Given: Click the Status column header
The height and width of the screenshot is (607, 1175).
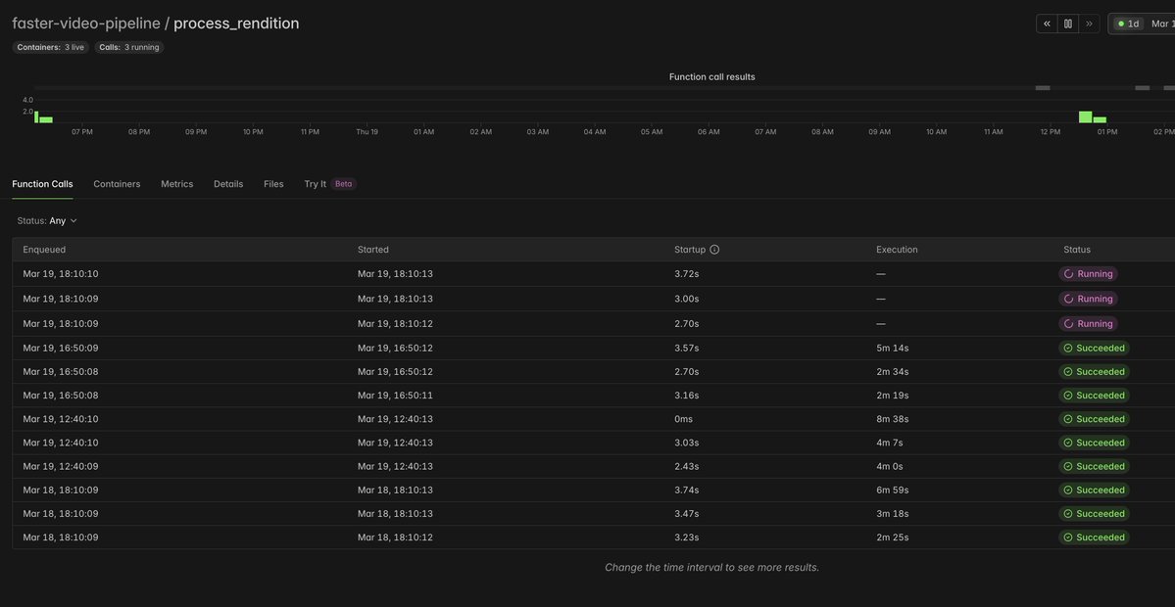Looking at the screenshot, I should tap(1077, 250).
